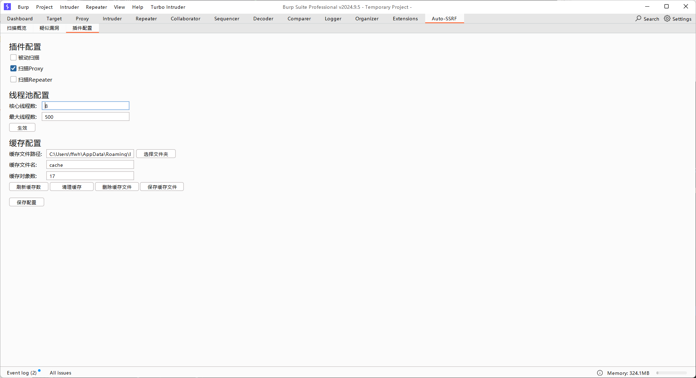The width and height of the screenshot is (696, 378).
Task: Click the window title text
Action: [x=347, y=7]
